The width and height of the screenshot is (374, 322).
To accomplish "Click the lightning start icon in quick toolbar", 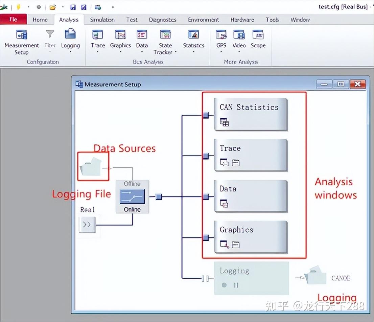I will point(18,7).
